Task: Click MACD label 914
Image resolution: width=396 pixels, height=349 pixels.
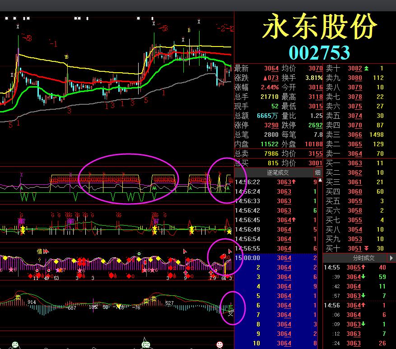Action: [x=32, y=302]
